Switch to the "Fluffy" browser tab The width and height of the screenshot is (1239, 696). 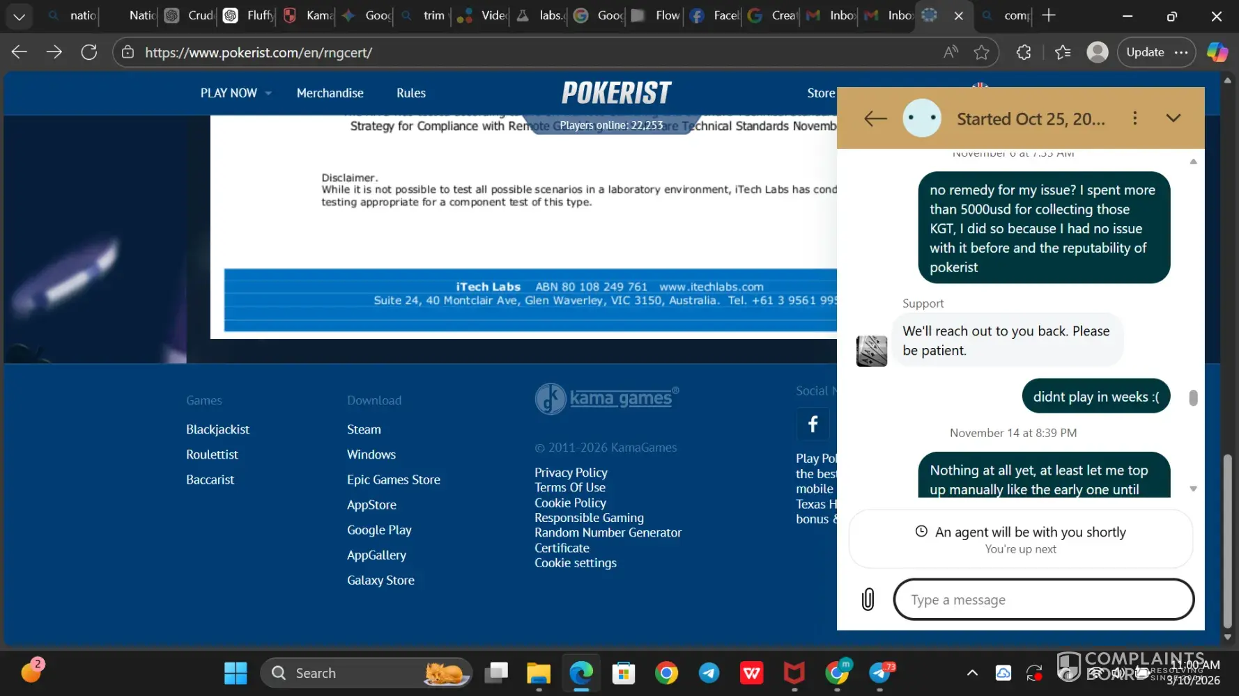coord(249,15)
